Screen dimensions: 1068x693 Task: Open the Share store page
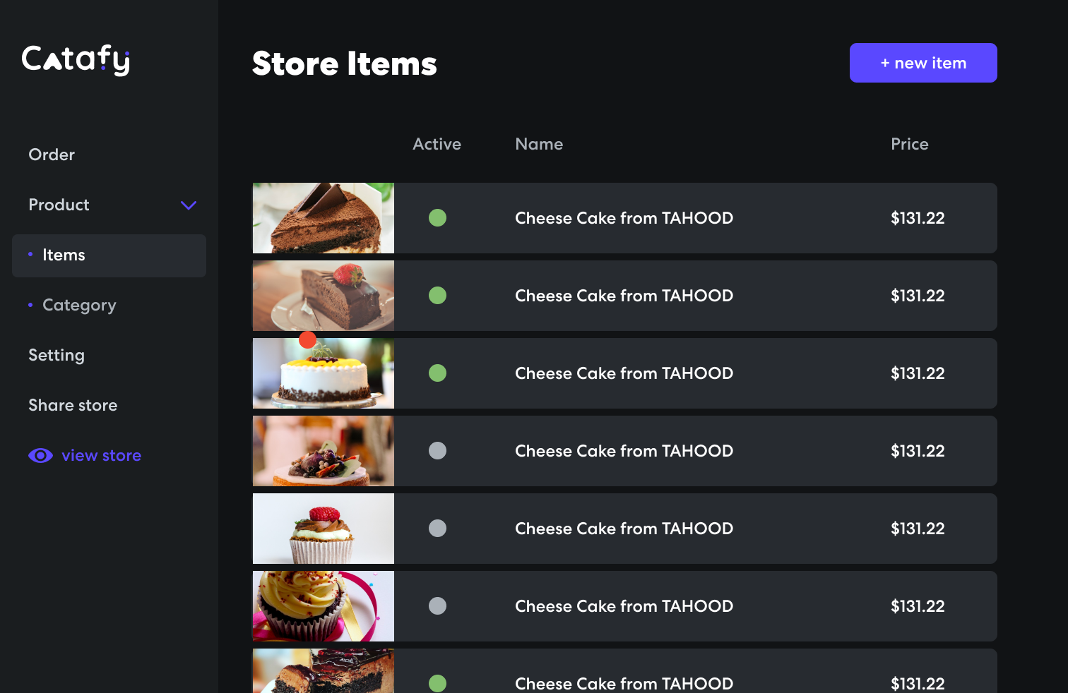click(73, 406)
